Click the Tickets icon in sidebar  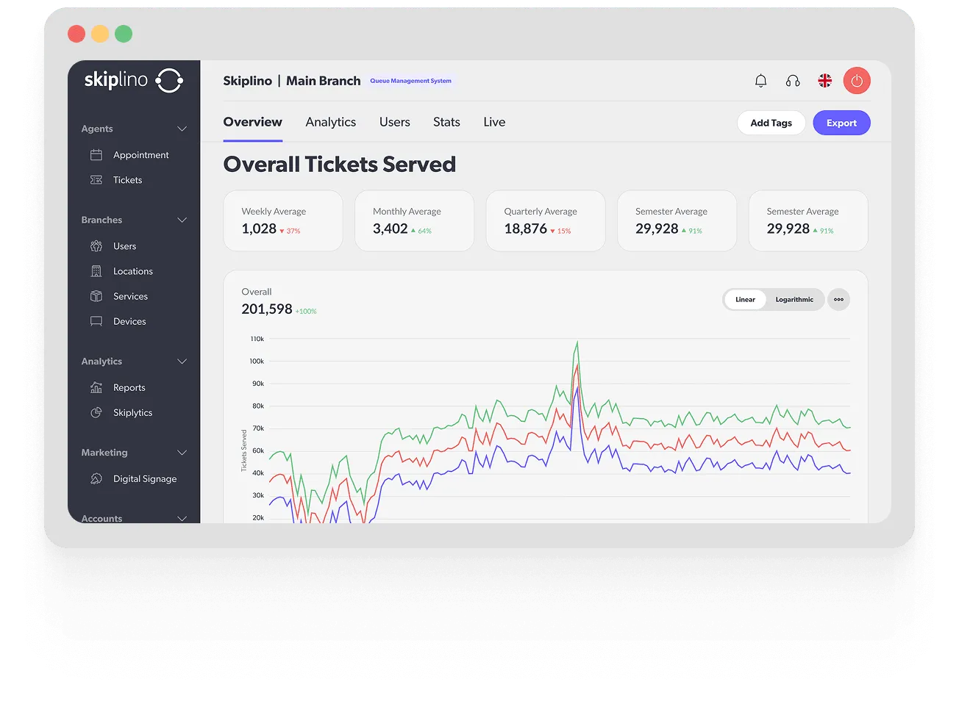point(96,180)
